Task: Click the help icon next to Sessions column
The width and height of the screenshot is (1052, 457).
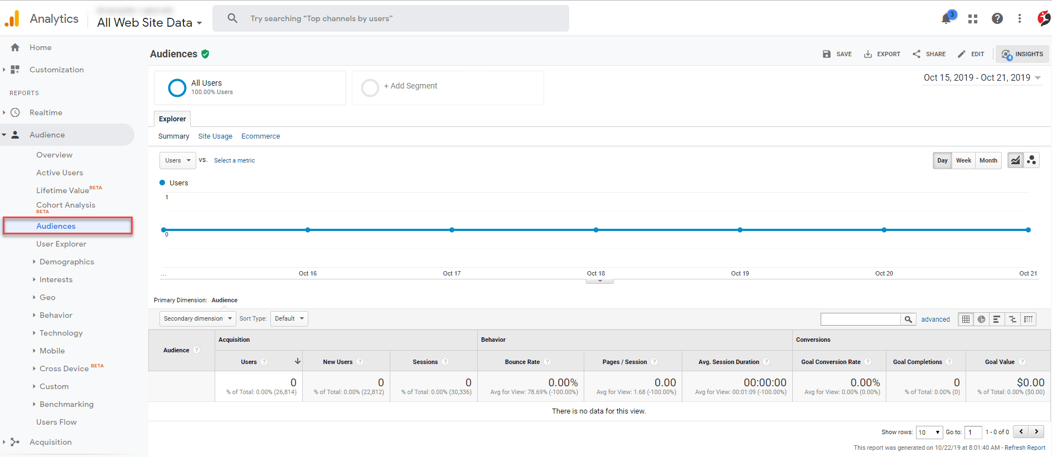Action: click(x=445, y=362)
